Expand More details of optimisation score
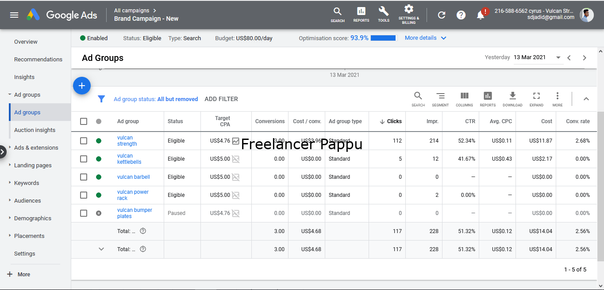This screenshot has height=290, width=604. [426, 38]
